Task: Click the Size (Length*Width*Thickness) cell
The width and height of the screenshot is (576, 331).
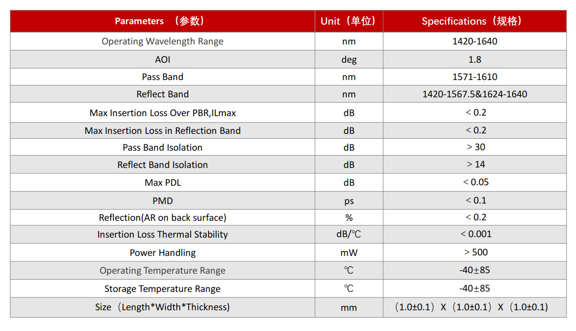Action: [162, 307]
